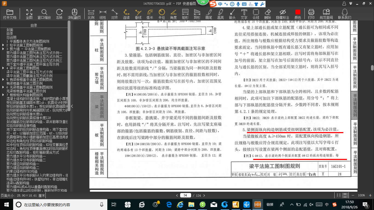
Task: Open the title bar dropdown menu arrow
Action: 351,4
